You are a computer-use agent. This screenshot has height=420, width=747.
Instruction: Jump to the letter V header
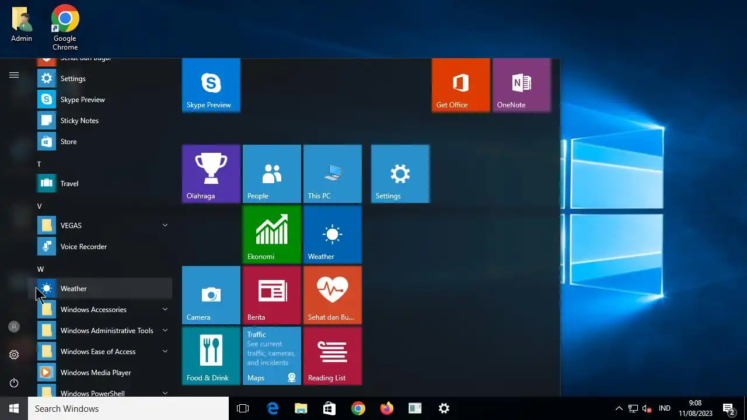tap(39, 206)
